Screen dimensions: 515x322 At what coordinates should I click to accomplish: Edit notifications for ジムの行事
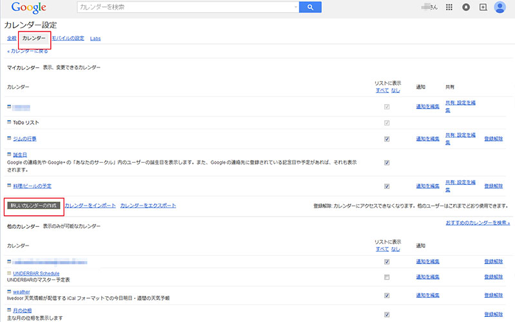click(x=427, y=139)
